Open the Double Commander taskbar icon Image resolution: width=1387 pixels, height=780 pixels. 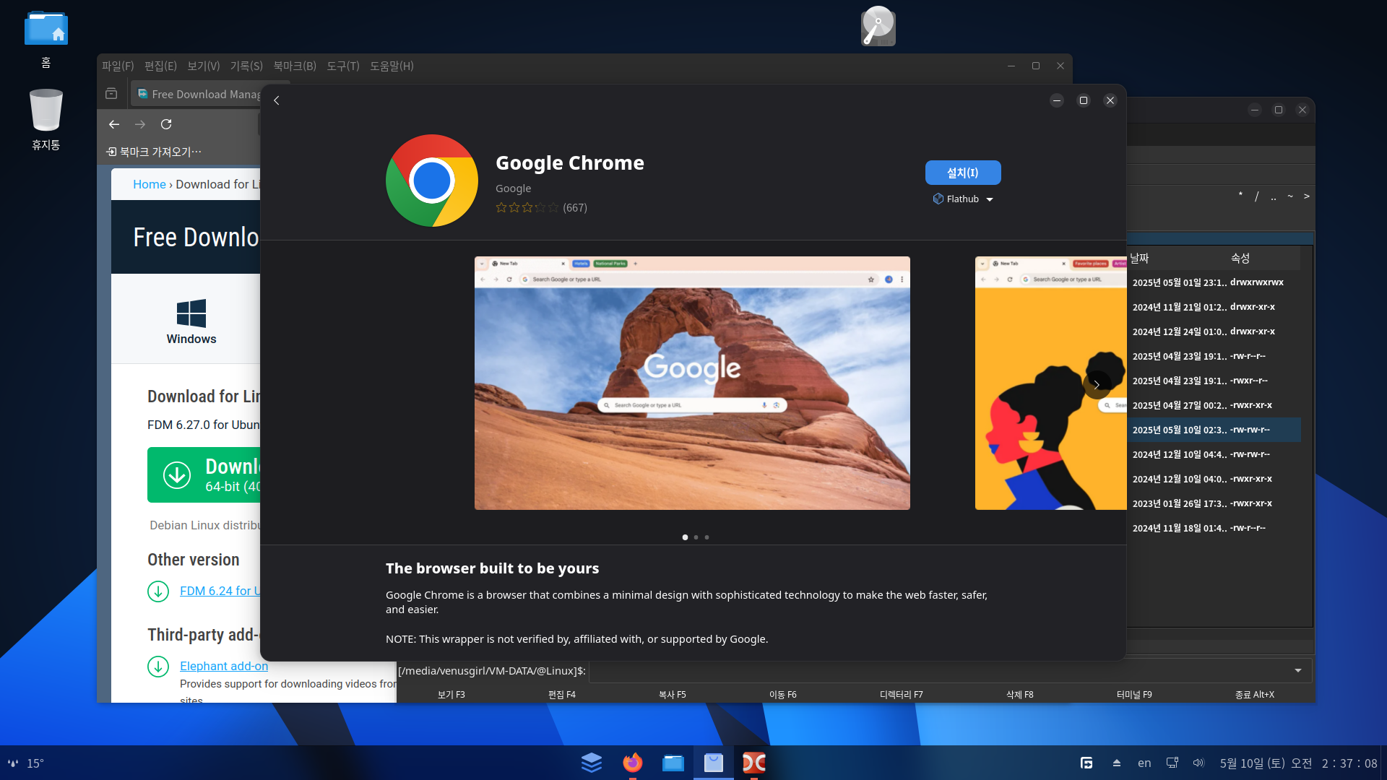[x=753, y=763]
